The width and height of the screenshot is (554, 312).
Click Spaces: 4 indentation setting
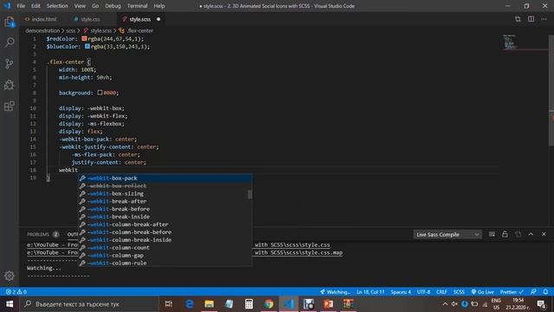coord(401,292)
